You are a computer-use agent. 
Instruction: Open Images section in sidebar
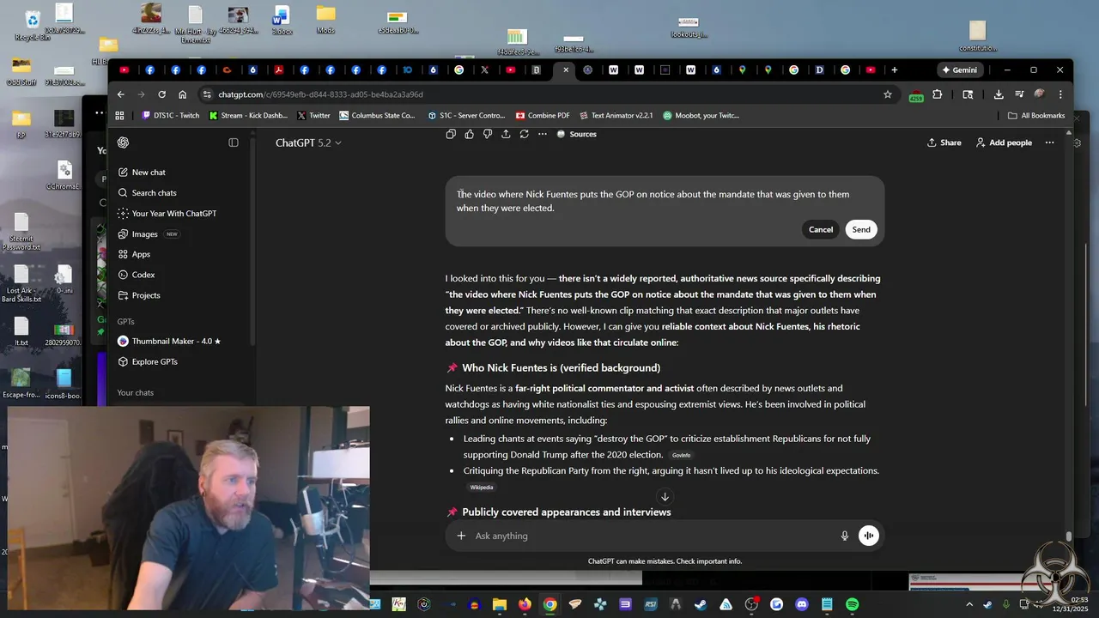pyautogui.click(x=148, y=234)
